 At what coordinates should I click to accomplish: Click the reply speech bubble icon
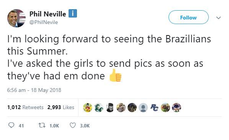click(x=11, y=125)
